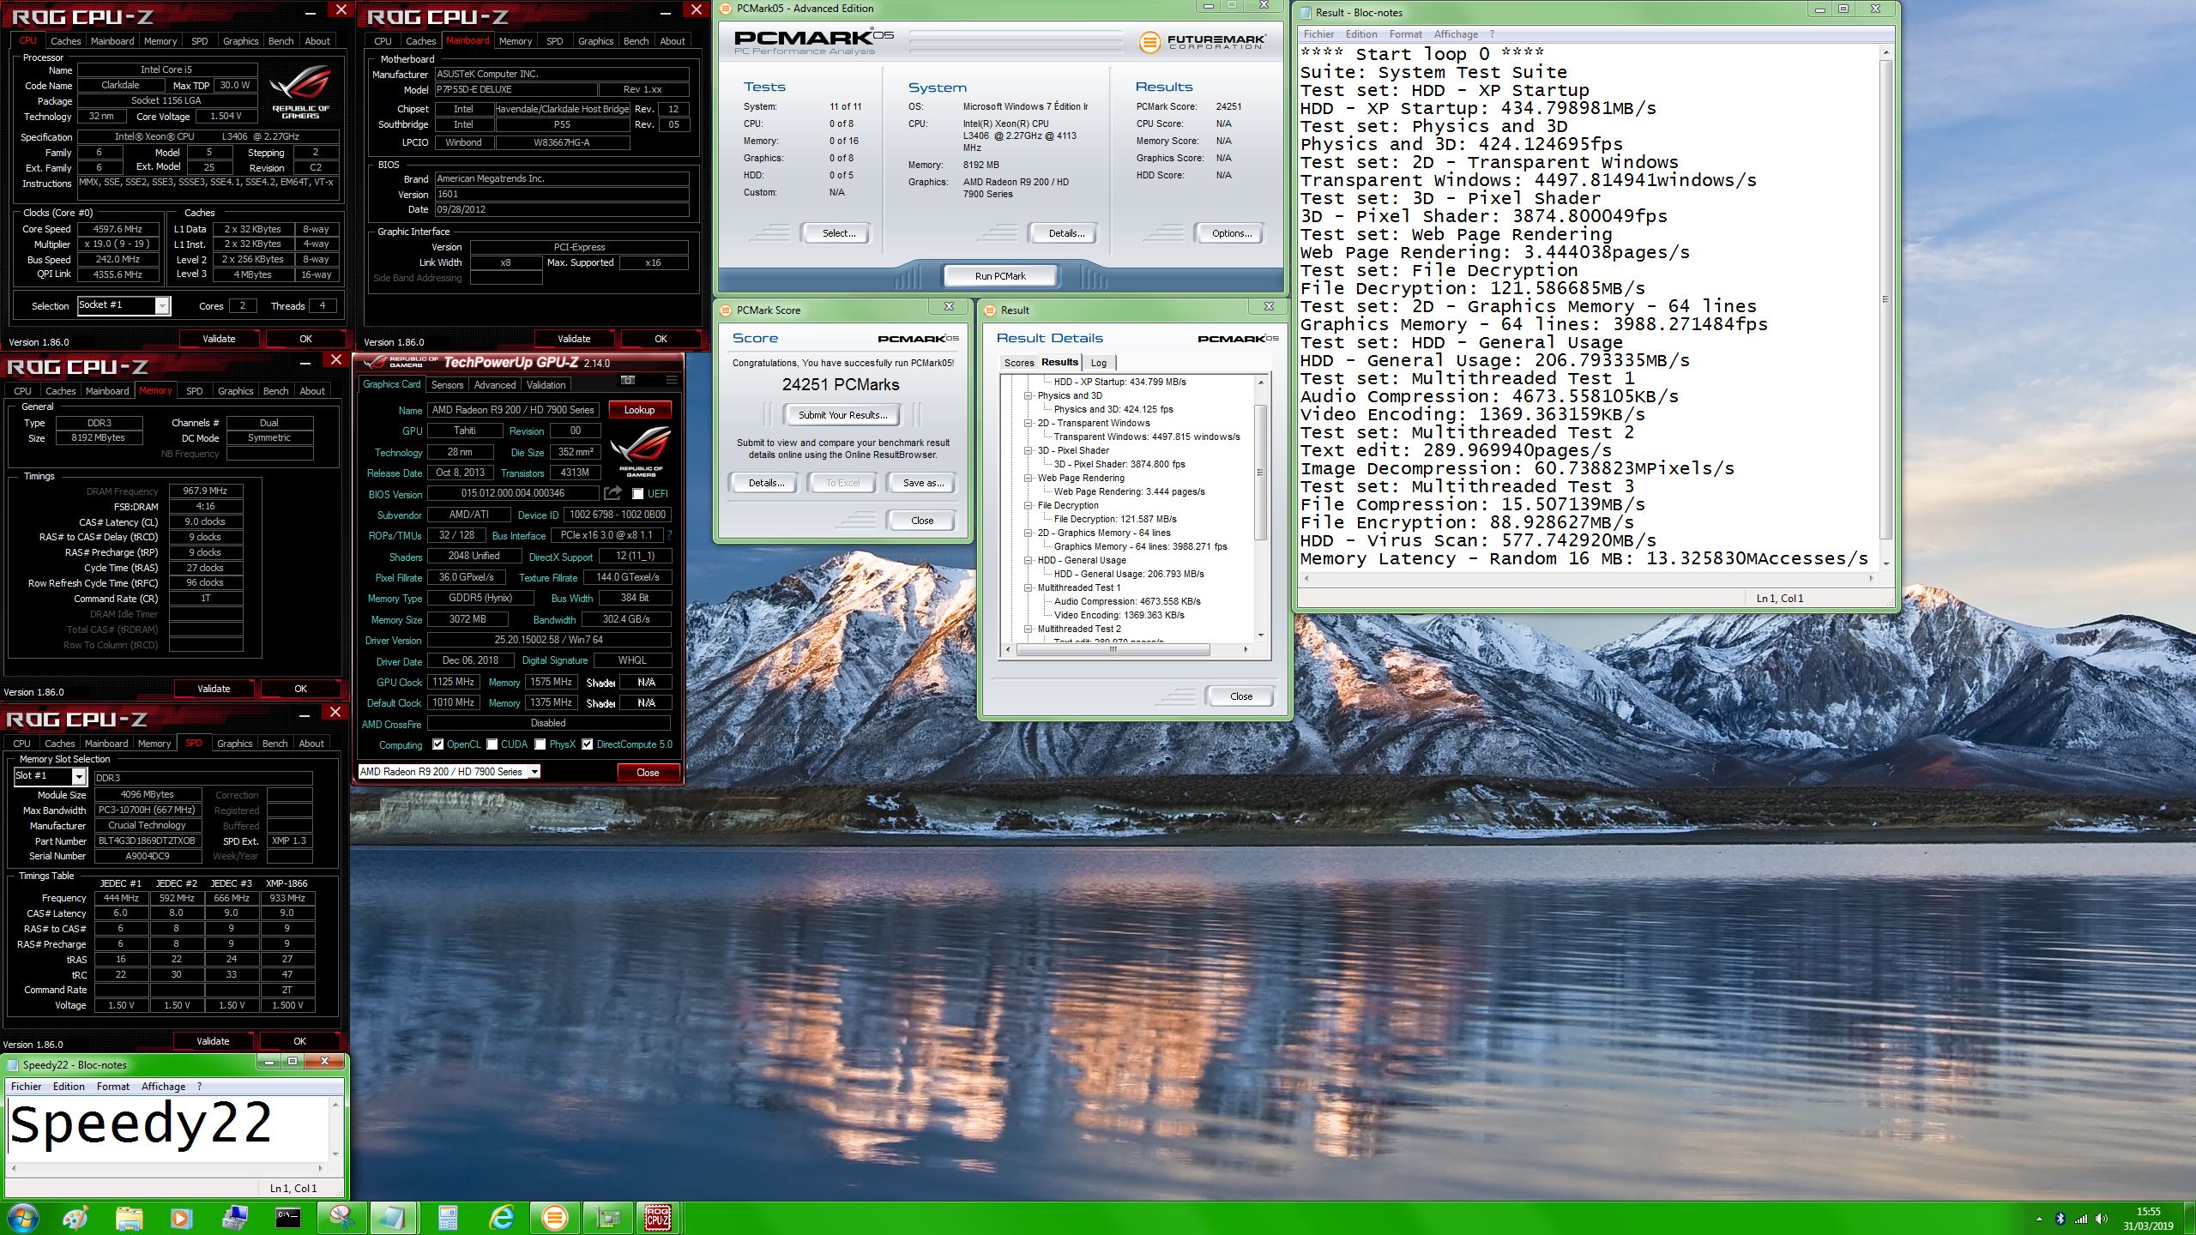Click Save as... in PCMark Score window
The height and width of the screenshot is (1235, 2196).
tap(923, 483)
